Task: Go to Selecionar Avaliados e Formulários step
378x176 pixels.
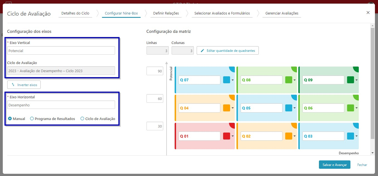Action: [222, 13]
